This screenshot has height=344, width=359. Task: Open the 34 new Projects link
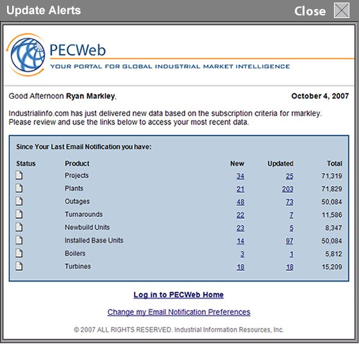[240, 176]
